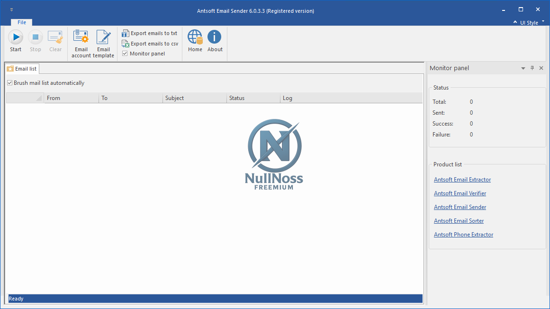The width and height of the screenshot is (550, 309).
Task: Close the Monitor panel
Action: click(x=541, y=68)
